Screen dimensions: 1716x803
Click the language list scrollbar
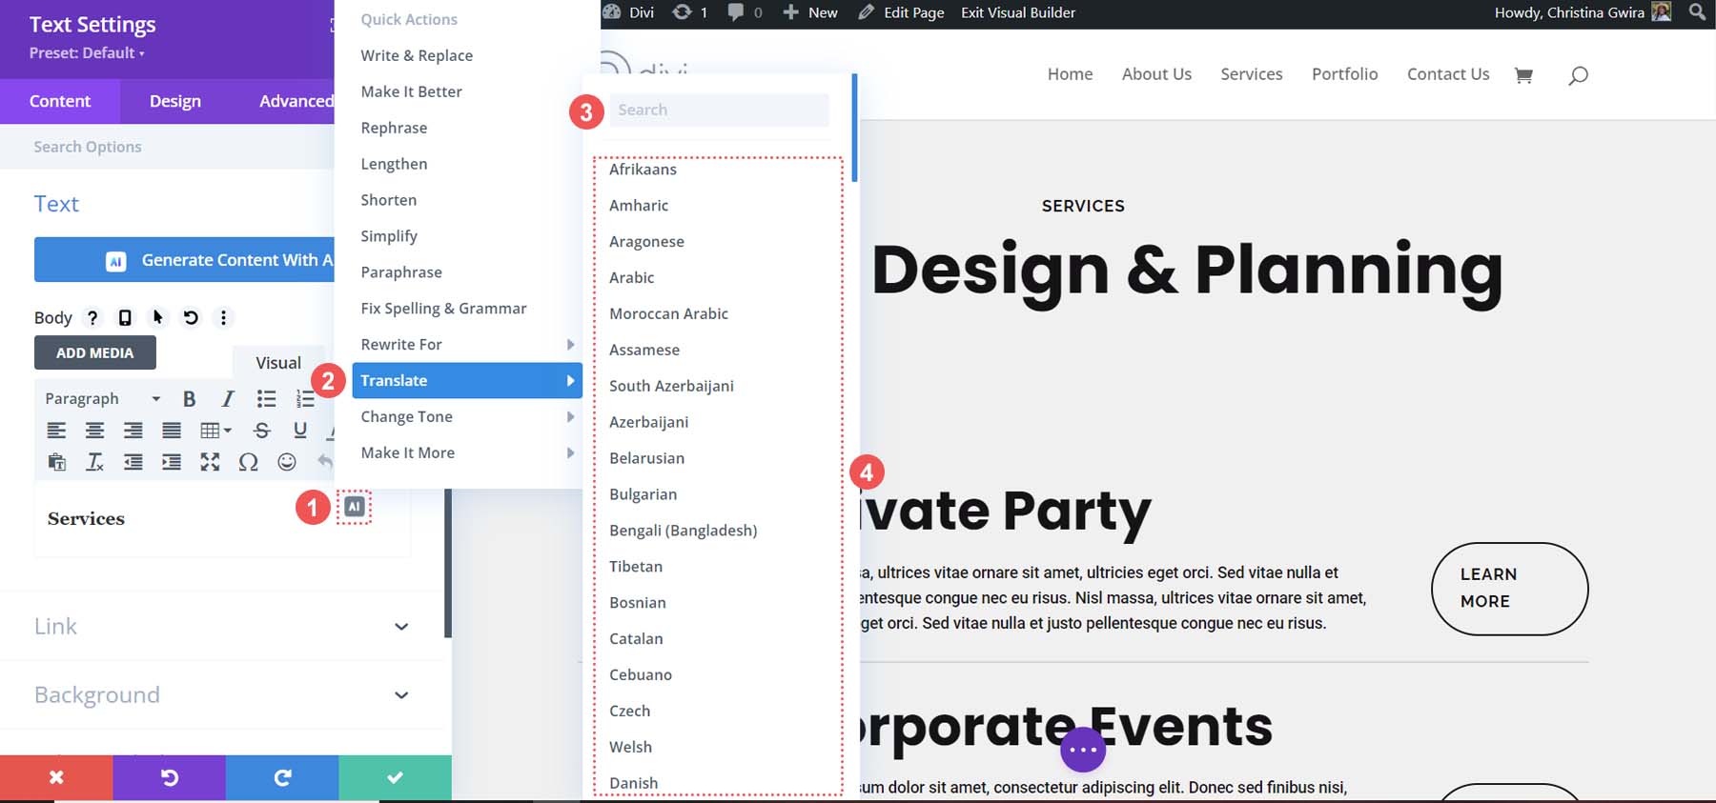pyautogui.click(x=854, y=129)
